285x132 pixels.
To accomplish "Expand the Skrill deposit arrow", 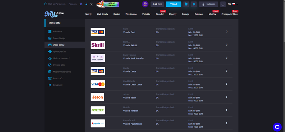I will 227,45.
